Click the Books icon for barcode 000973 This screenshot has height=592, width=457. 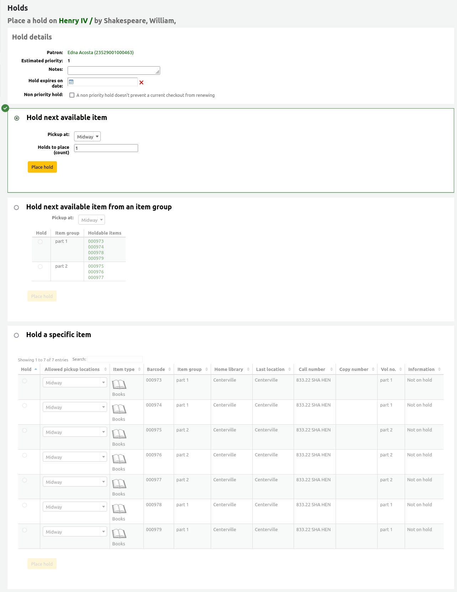[119, 384]
